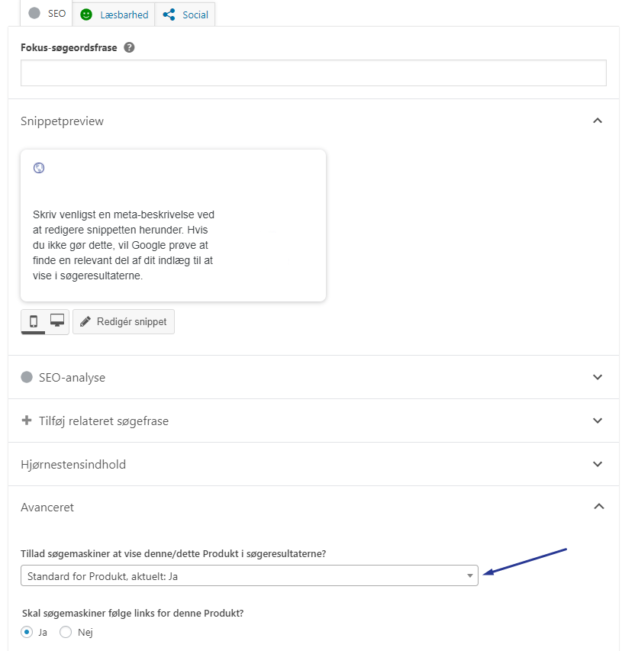The image size is (622, 651).
Task: Click the Fokus-søgeordsfrase input field
Action: 313,73
